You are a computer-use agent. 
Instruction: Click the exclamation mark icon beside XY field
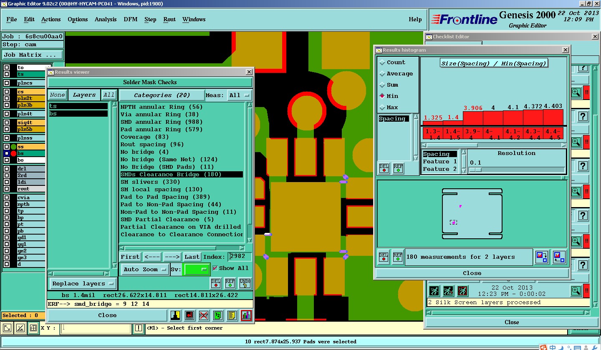139,328
